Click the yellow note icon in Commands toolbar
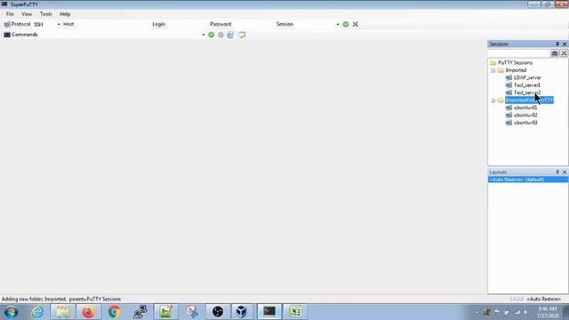 point(242,35)
